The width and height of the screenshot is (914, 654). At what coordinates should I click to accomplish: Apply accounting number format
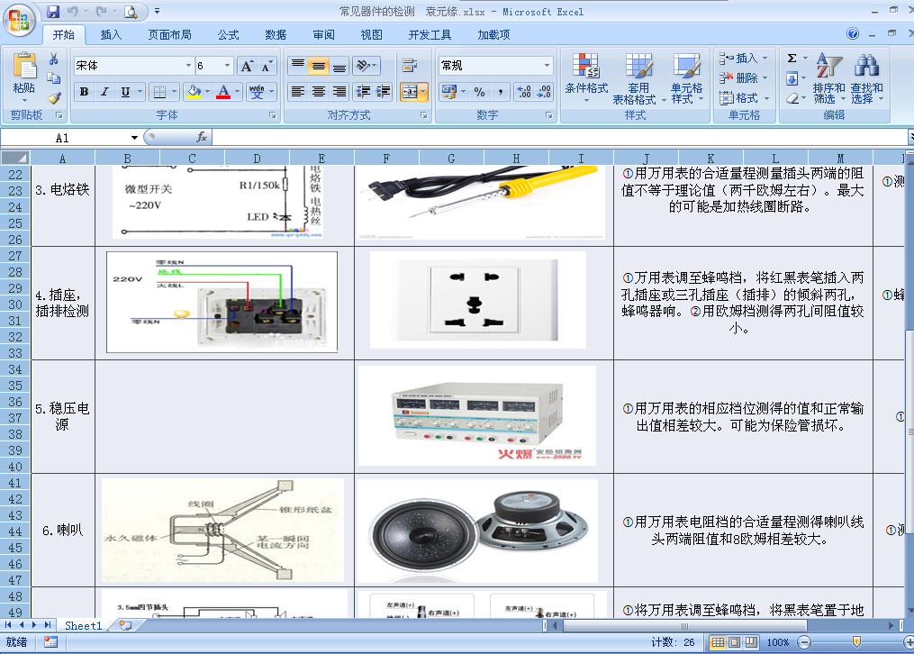(448, 92)
